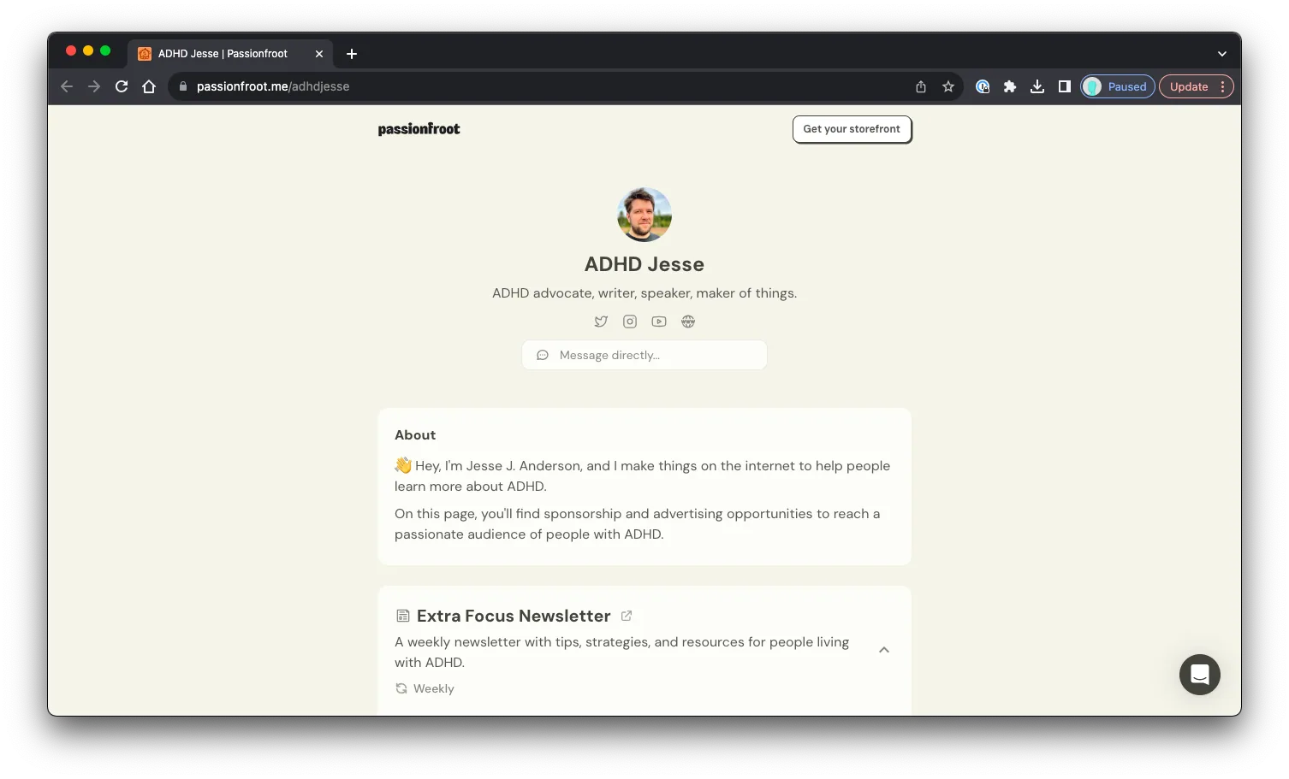The width and height of the screenshot is (1289, 779).
Task: Open Jesse's YouTube channel icon
Action: coord(659,322)
